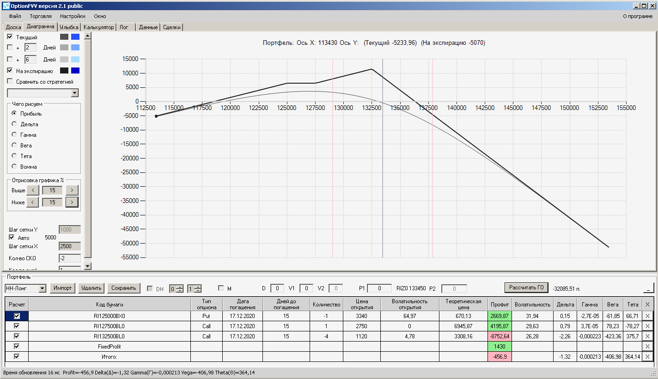Click the D input field in the portfolio bar
Screen dimensions: 658x379
pyautogui.click(x=277, y=288)
